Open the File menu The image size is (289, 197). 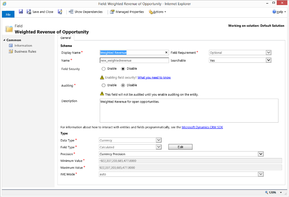tap(8, 14)
